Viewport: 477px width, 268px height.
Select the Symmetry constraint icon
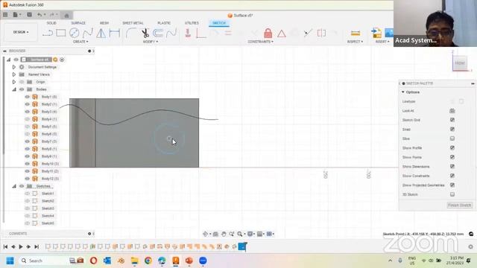click(321, 33)
